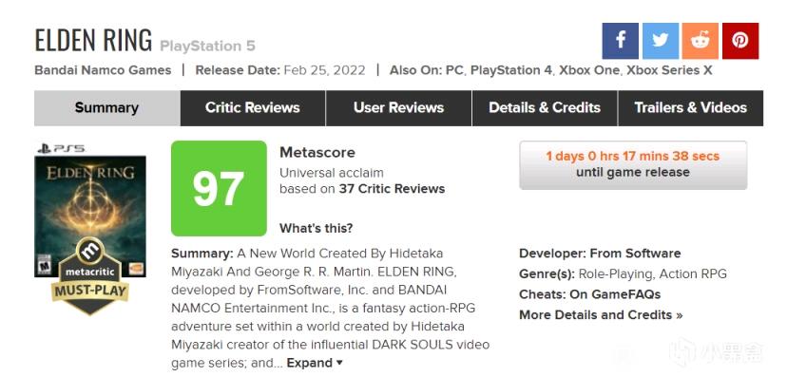Share on Reddit icon
This screenshot has height=377, width=787.
(x=701, y=41)
